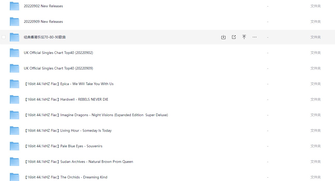Click 文件夹 type cell in Pale Blue Eyes row

pos(316,146)
